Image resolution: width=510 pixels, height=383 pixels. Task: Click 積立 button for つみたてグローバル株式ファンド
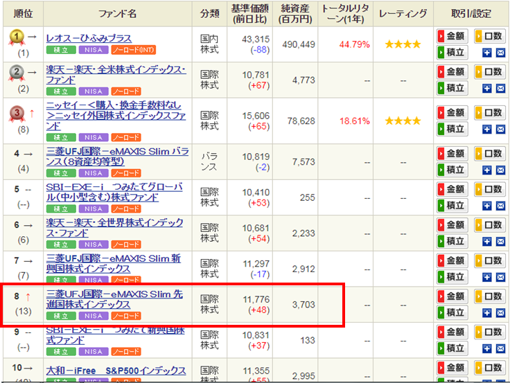[452, 205]
